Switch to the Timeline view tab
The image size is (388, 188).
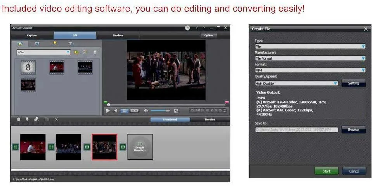pyautogui.click(x=210, y=120)
